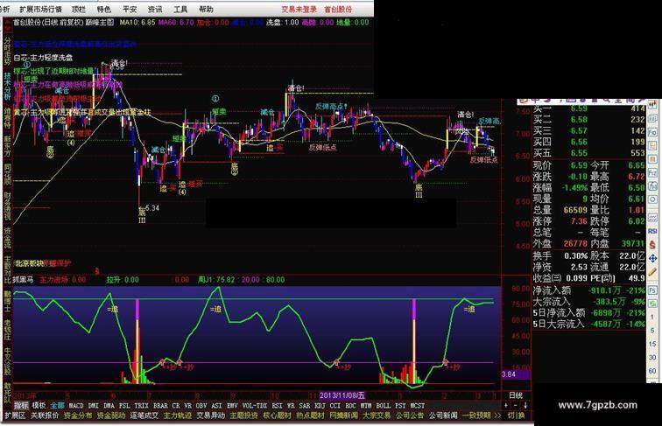The width and height of the screenshot is (662, 426).
Task: Open the 主力轨迹 tab at bottom
Action: pyautogui.click(x=177, y=416)
